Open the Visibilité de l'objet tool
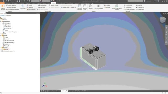The width and height of the screenshot is (168, 94). [3, 7]
